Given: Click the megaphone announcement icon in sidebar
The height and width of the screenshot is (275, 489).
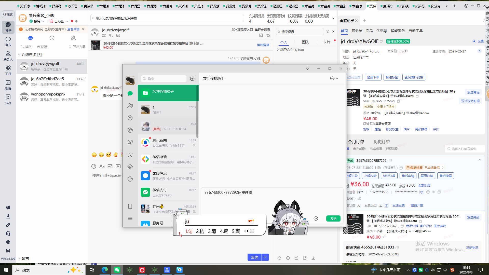Looking at the screenshot, I should (8, 208).
